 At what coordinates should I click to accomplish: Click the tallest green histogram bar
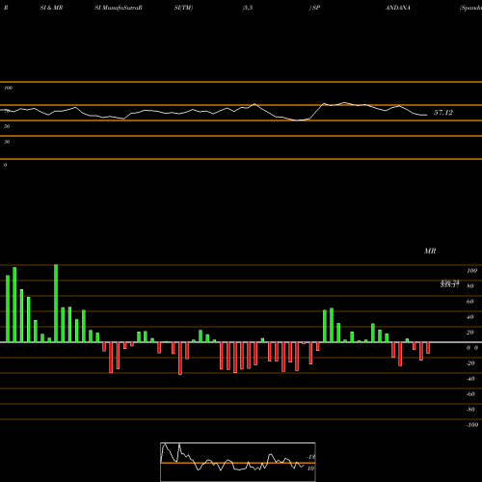(x=56, y=304)
